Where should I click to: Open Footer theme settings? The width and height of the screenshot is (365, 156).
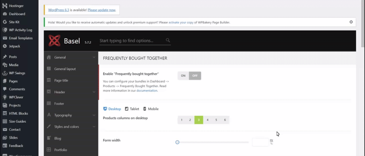pos(71,104)
